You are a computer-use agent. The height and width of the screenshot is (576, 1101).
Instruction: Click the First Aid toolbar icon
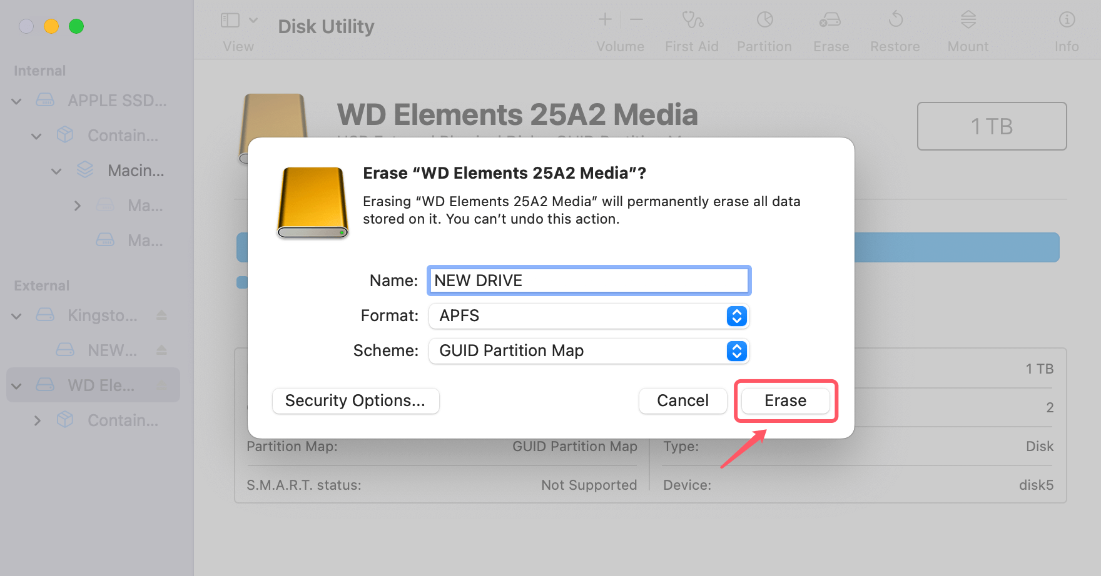[x=692, y=21]
